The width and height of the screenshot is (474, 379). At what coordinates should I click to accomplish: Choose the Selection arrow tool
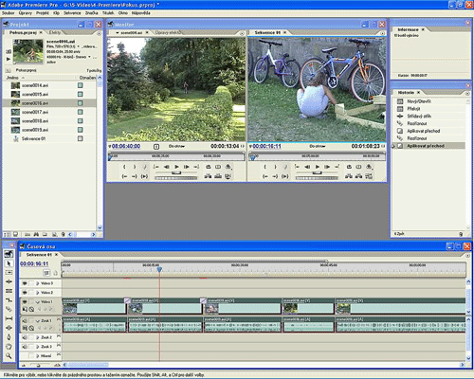9,263
